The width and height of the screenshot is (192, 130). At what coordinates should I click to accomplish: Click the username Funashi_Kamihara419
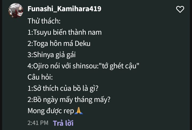point(65,9)
